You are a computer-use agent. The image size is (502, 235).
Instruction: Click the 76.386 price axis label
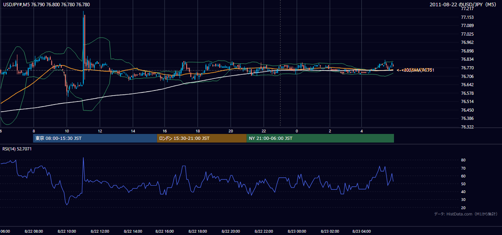pos(467,118)
